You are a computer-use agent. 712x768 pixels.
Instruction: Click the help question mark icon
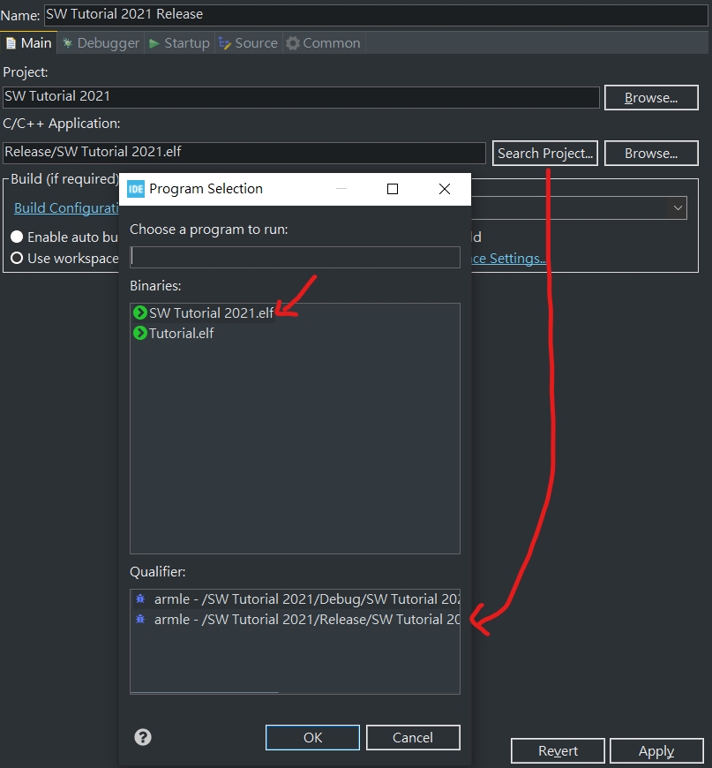click(x=143, y=737)
